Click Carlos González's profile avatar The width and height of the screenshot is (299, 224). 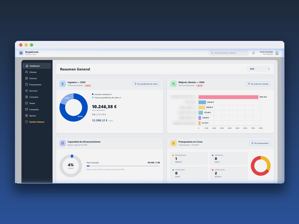[x=277, y=53]
